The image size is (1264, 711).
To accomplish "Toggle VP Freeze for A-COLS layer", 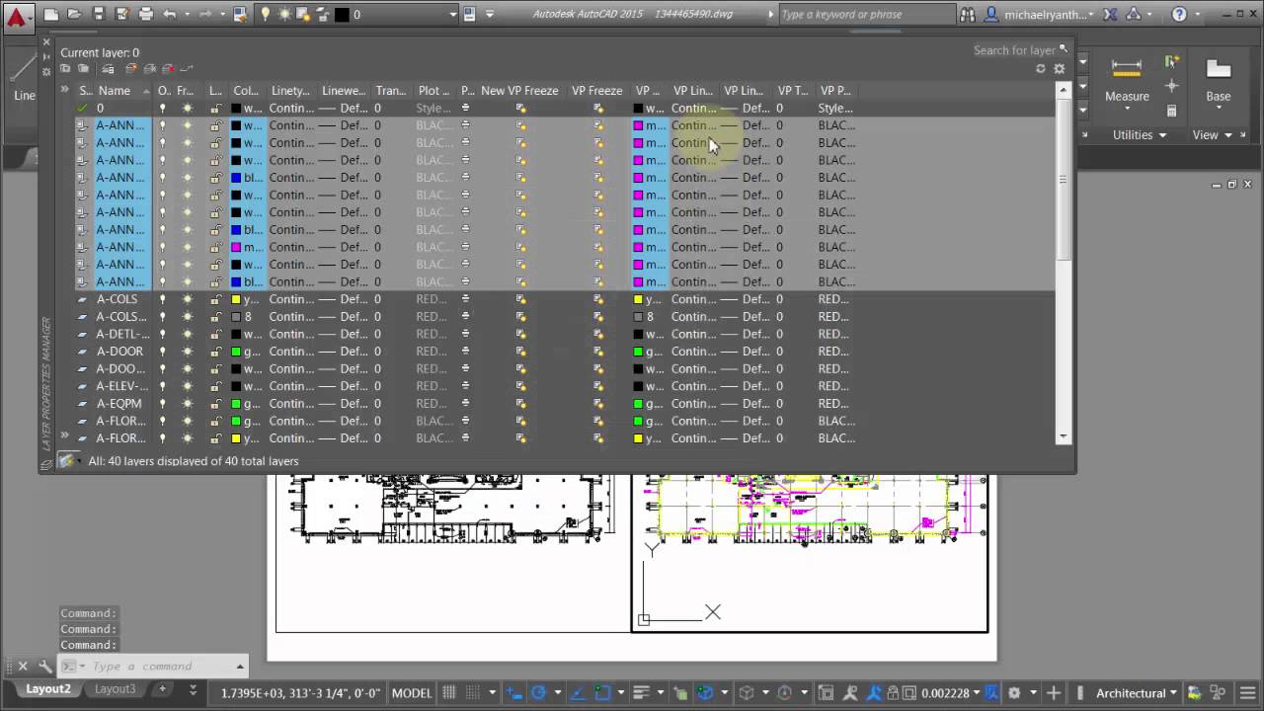I will coord(598,299).
